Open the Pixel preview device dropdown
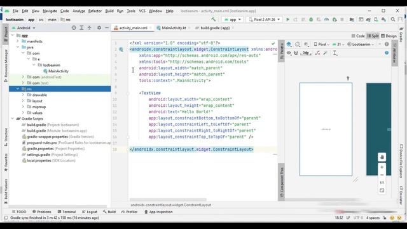The image size is (407, 229). coord(322,45)
